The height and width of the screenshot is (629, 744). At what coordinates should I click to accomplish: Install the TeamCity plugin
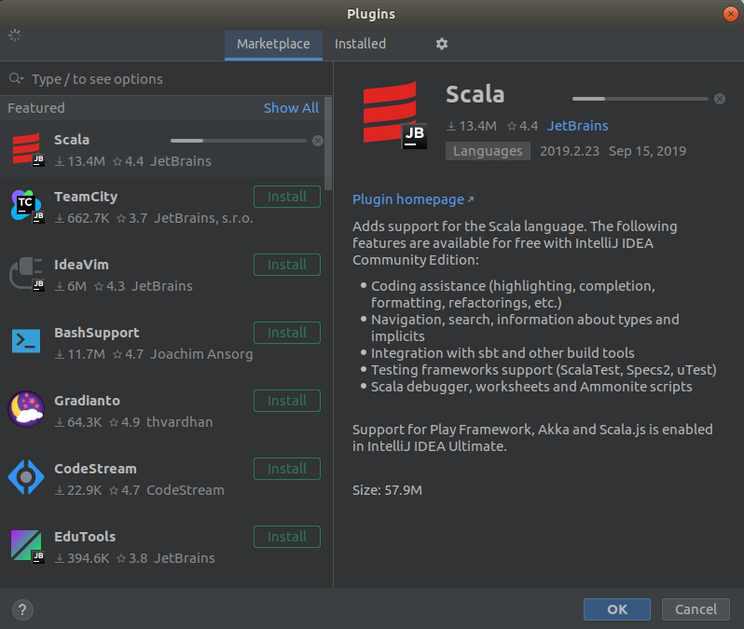tap(286, 197)
